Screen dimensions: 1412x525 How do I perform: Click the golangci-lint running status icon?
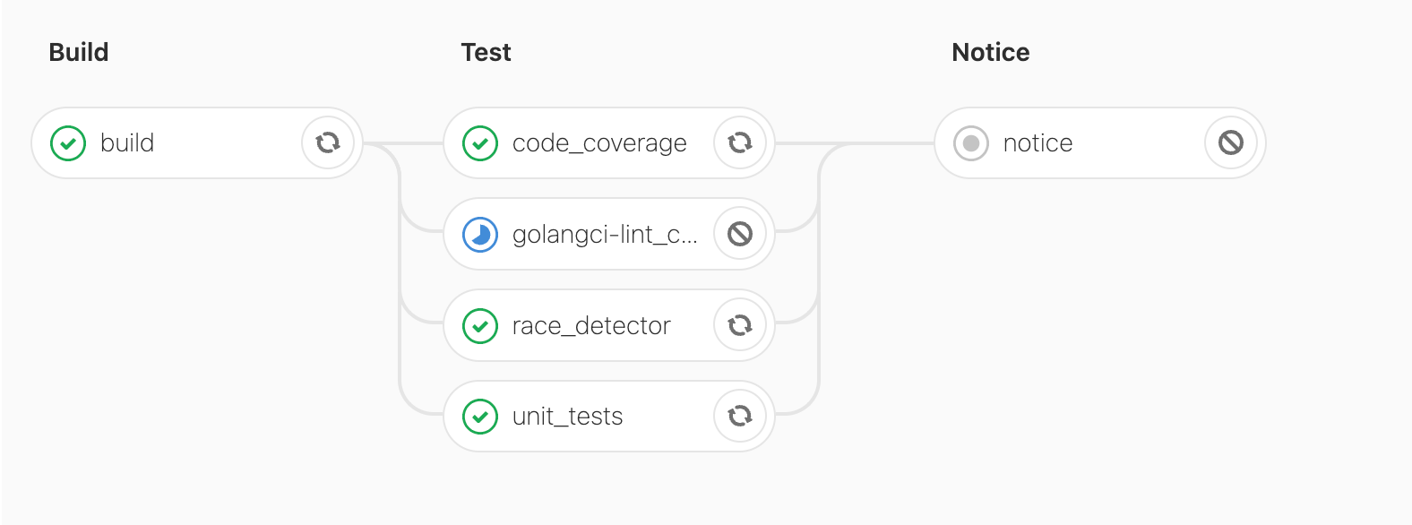(x=480, y=234)
